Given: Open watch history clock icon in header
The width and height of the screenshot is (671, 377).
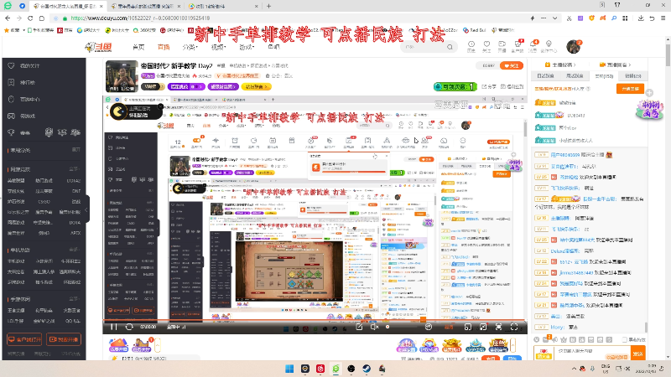Looking at the screenshot, I should tap(471, 44).
